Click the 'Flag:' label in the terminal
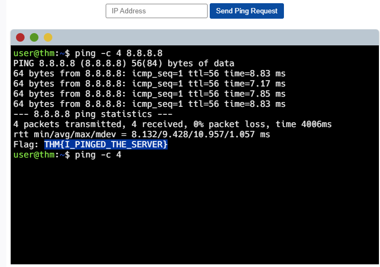The image size is (380, 267). (26, 145)
